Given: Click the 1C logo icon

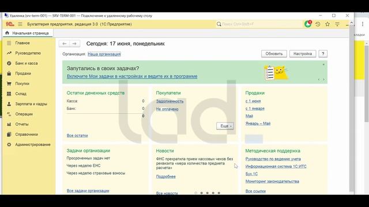Looking at the screenshot, I should pos(10,24).
